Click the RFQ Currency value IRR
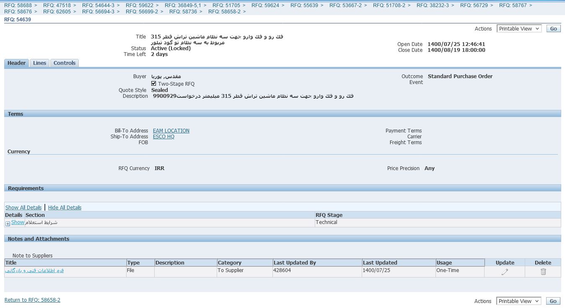The height and width of the screenshot is (308, 565). click(x=159, y=168)
